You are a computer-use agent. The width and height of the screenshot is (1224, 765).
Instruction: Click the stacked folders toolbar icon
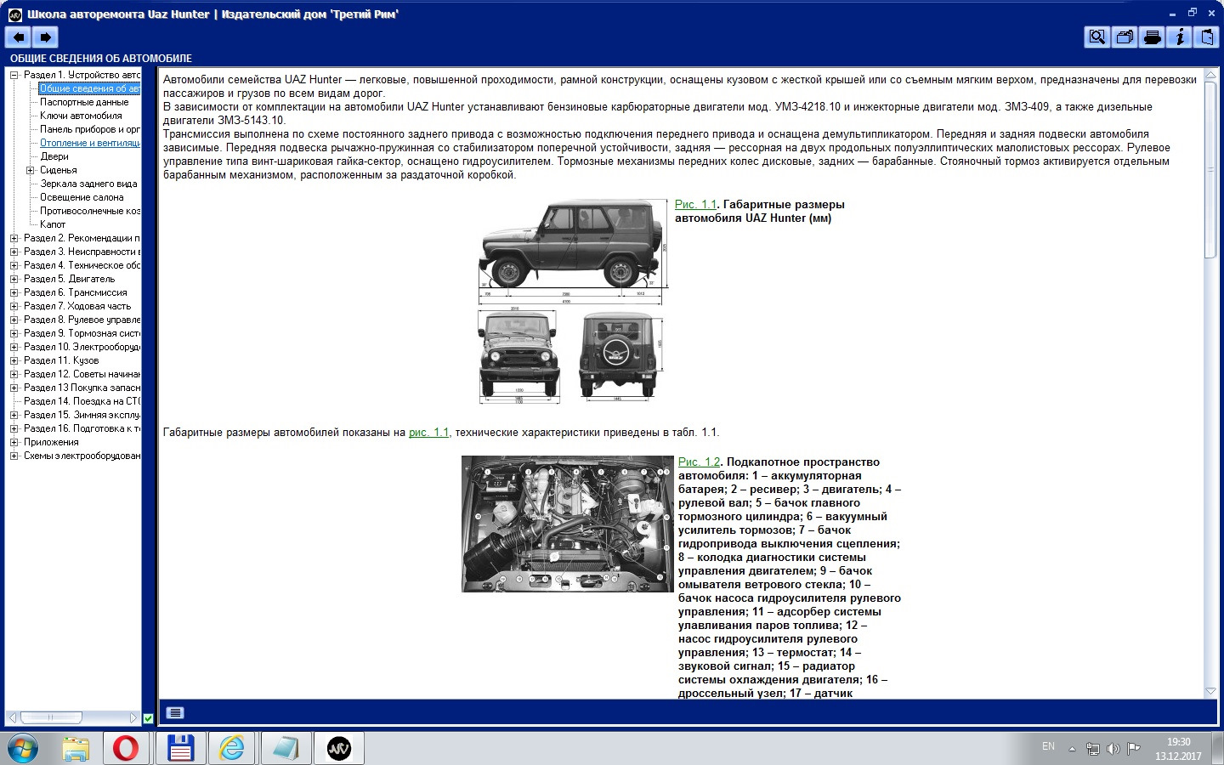click(x=1125, y=37)
